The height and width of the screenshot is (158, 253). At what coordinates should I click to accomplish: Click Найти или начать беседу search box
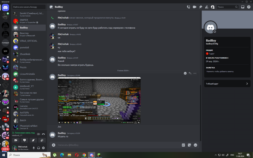pos(29,7)
